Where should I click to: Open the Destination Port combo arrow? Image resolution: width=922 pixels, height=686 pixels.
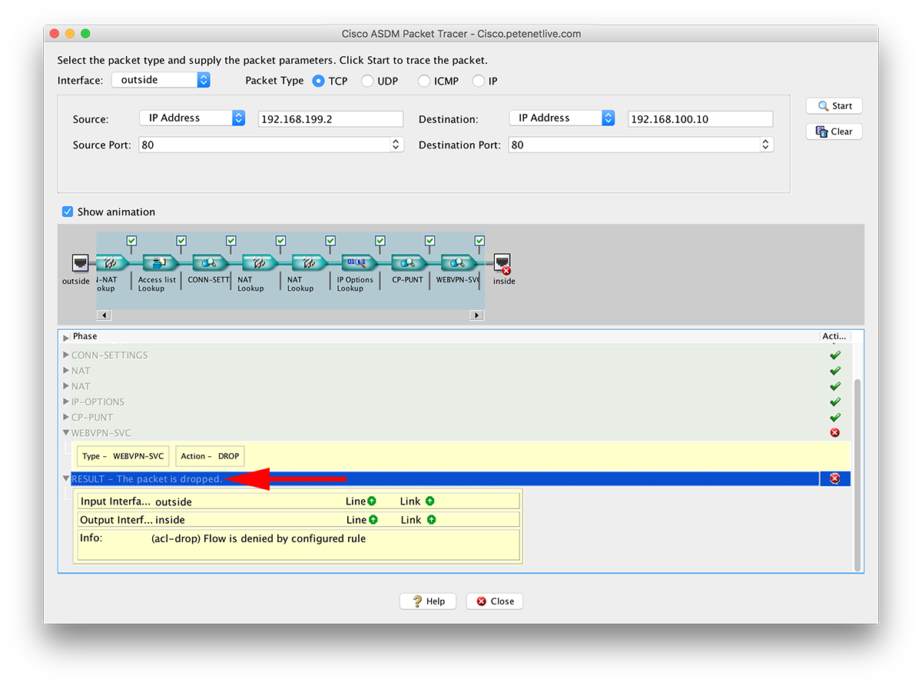765,145
